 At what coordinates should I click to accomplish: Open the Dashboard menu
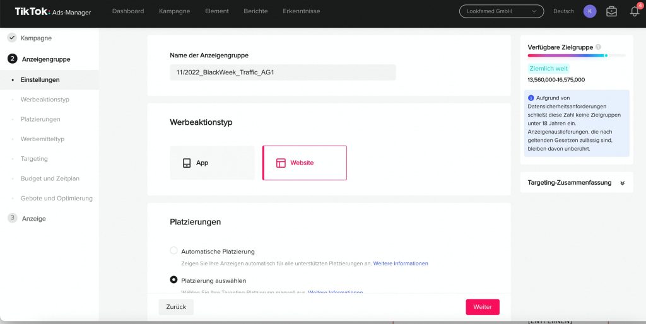tap(128, 11)
